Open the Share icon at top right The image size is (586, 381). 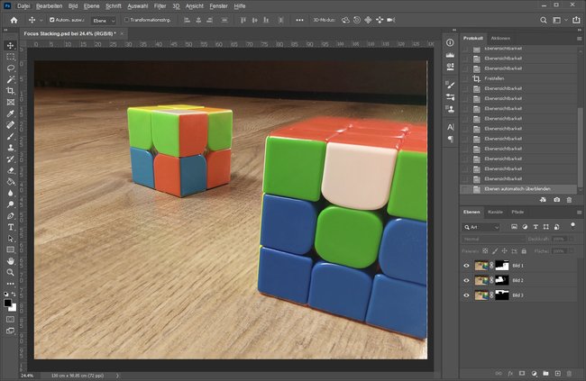click(x=576, y=20)
